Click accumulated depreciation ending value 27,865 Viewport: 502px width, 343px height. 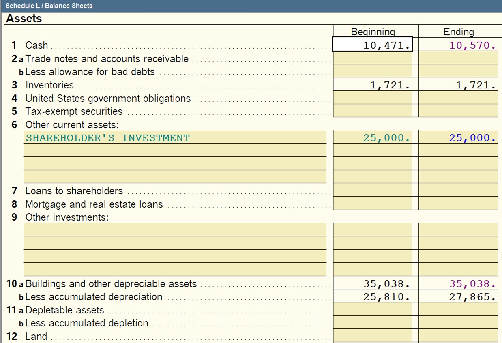coord(458,297)
